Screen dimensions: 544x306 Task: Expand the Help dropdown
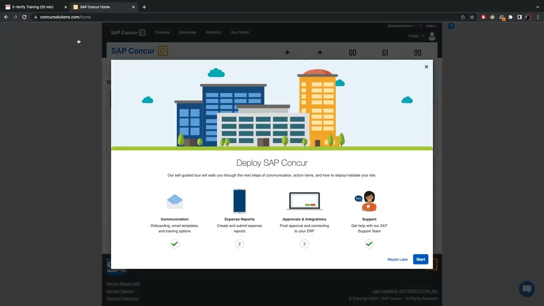point(431,26)
